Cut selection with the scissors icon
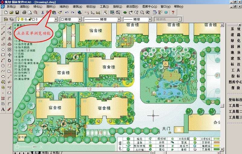The image size is (242, 154). click(x=43, y=12)
